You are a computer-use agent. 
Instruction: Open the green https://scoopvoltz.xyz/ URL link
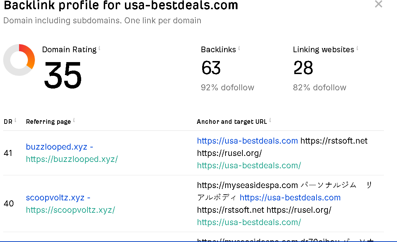point(70,210)
